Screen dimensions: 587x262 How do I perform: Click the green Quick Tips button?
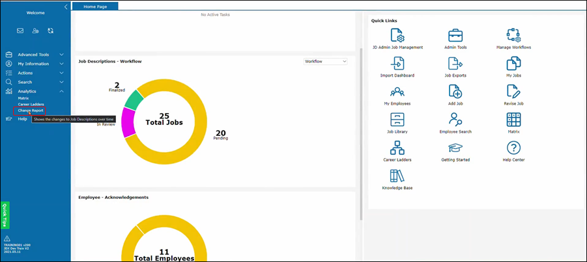pyautogui.click(x=5, y=215)
